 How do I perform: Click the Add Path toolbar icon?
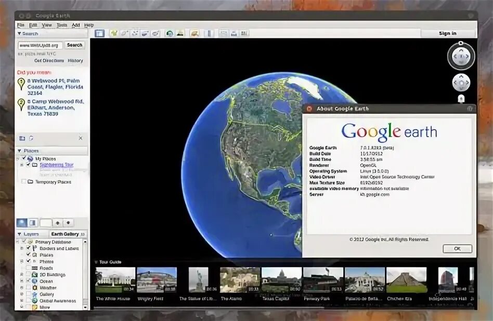coord(135,33)
